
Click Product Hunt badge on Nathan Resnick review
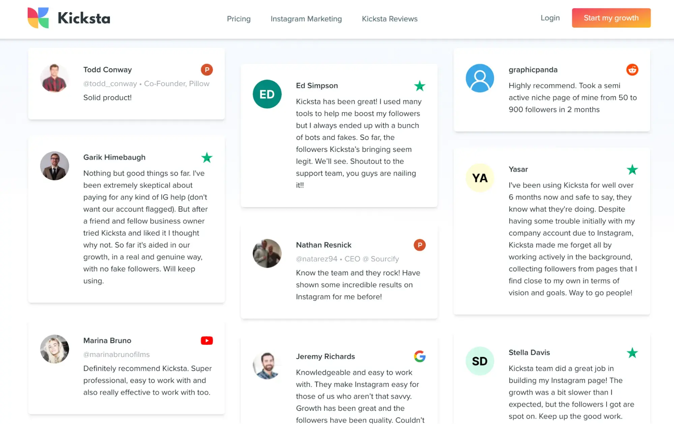tap(419, 245)
